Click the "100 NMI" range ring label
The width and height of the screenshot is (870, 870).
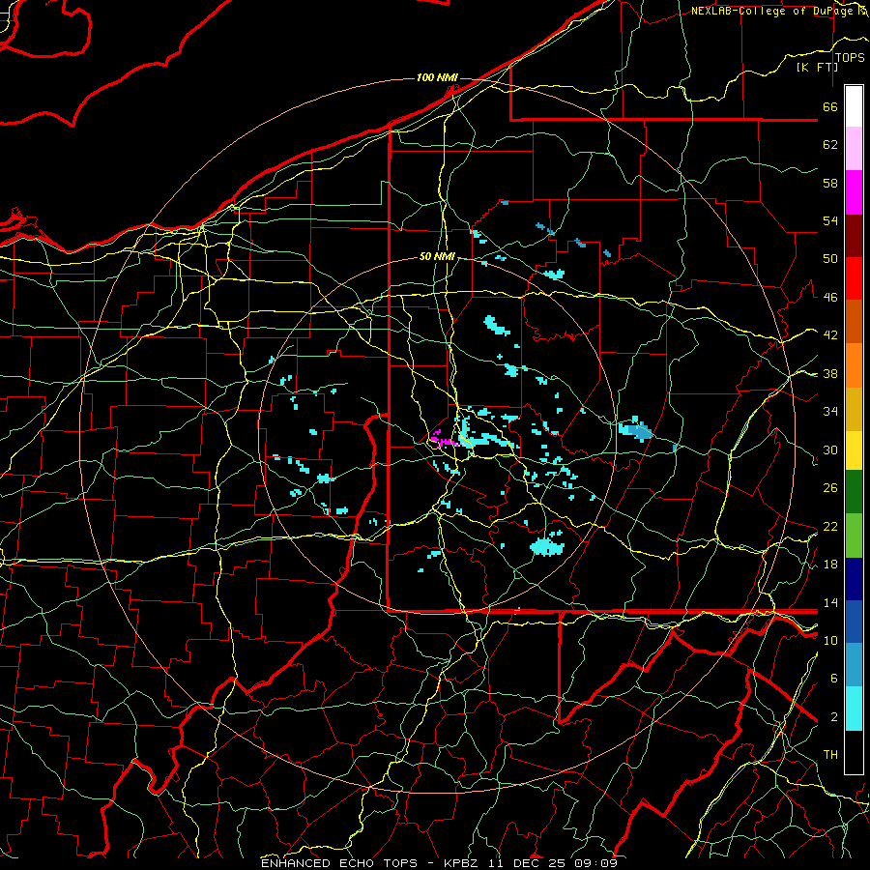point(437,77)
